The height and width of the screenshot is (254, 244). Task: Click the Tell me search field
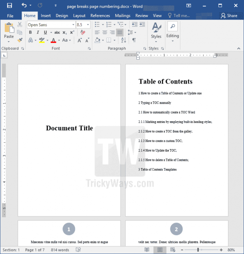pos(179,16)
